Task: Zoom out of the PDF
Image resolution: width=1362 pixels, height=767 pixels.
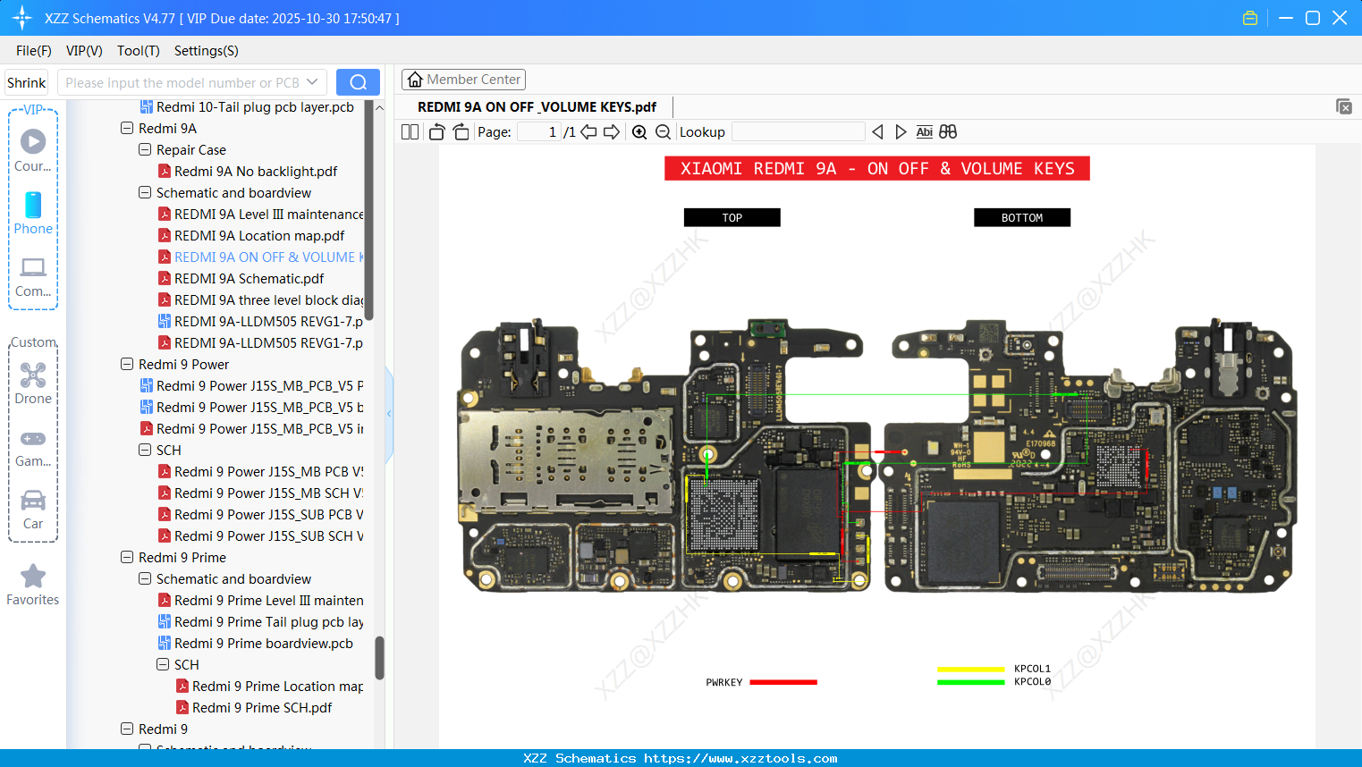Action: [663, 132]
